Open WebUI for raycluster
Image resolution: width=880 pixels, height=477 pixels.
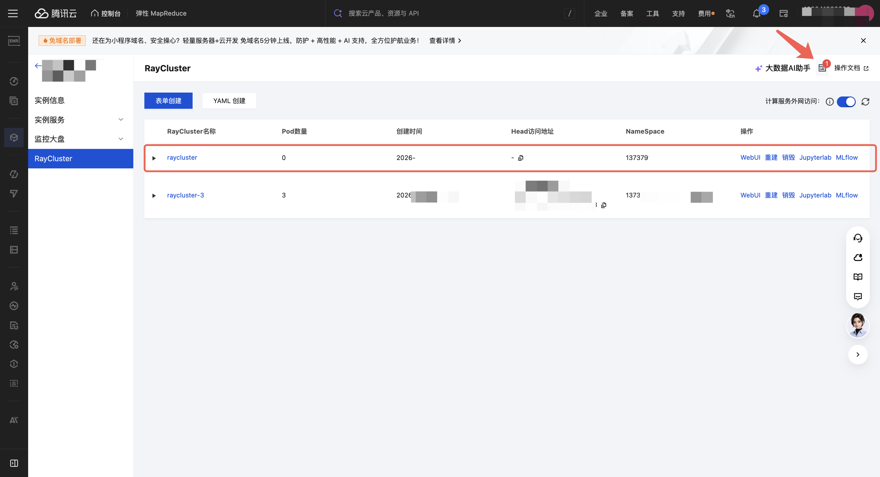pos(750,158)
